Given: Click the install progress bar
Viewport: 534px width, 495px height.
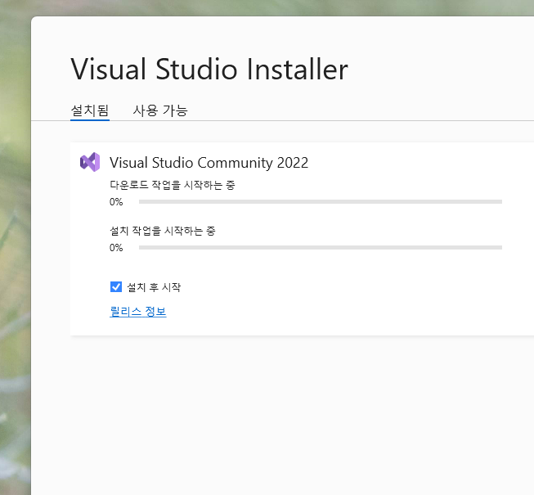Looking at the screenshot, I should (321, 247).
